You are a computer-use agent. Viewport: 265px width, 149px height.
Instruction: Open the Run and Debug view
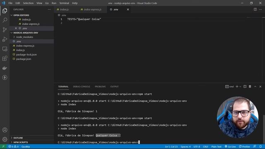pos(5,39)
